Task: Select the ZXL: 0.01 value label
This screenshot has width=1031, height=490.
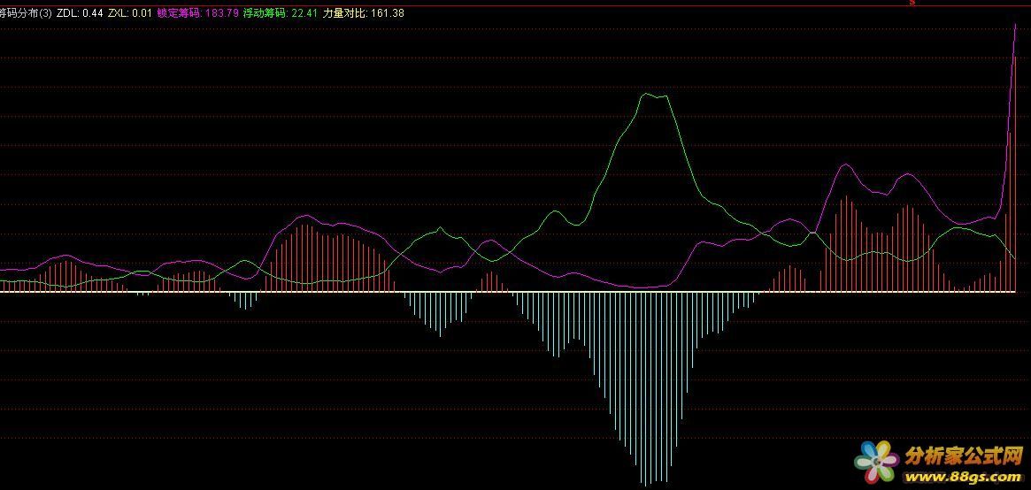Action: pyautogui.click(x=130, y=13)
